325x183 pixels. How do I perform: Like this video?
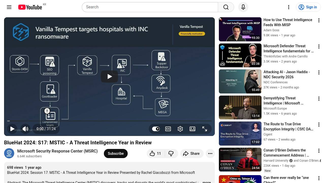coord(156,154)
